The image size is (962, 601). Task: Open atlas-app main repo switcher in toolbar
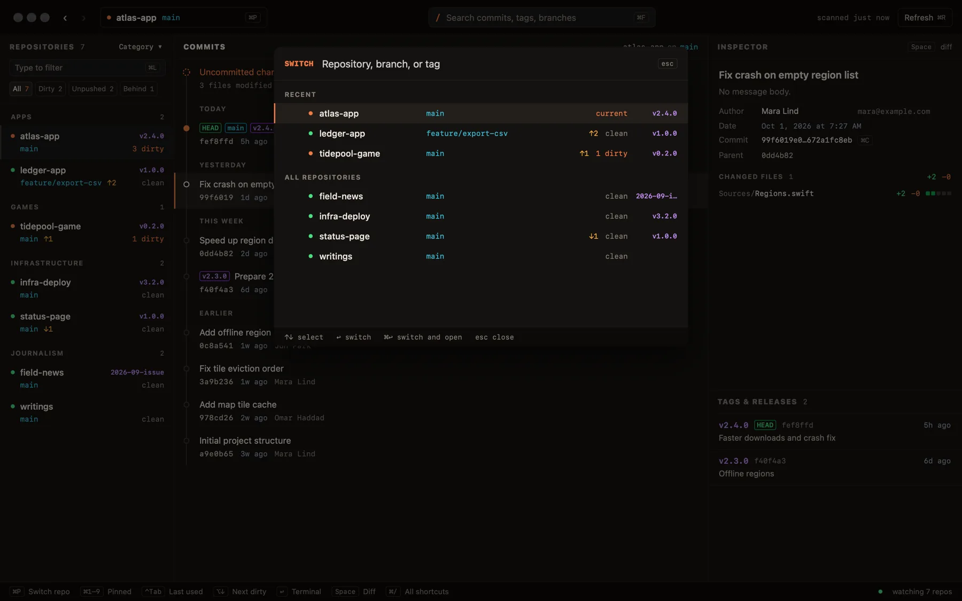(x=183, y=18)
